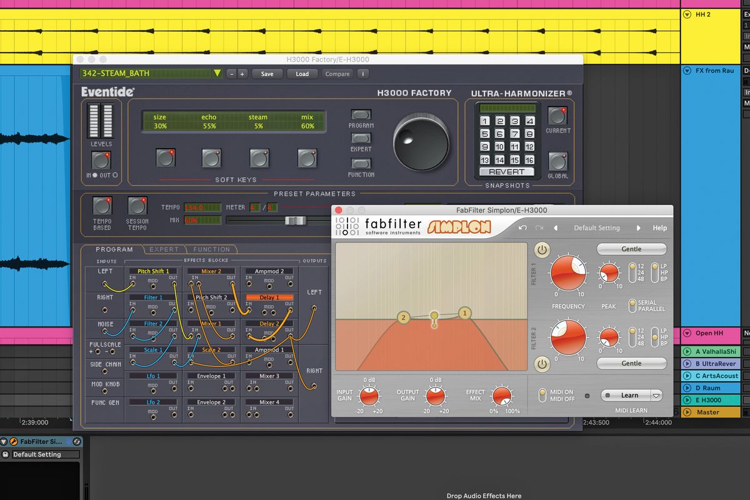The width and height of the screenshot is (750, 500).
Task: Switch to the EXPERT tab in effects blocks
Action: (164, 249)
